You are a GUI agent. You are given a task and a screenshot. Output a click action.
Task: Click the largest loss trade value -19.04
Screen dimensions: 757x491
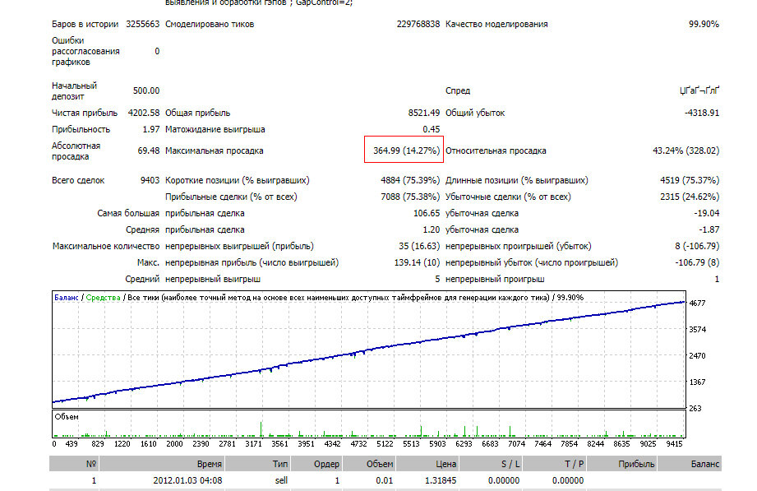707,214
